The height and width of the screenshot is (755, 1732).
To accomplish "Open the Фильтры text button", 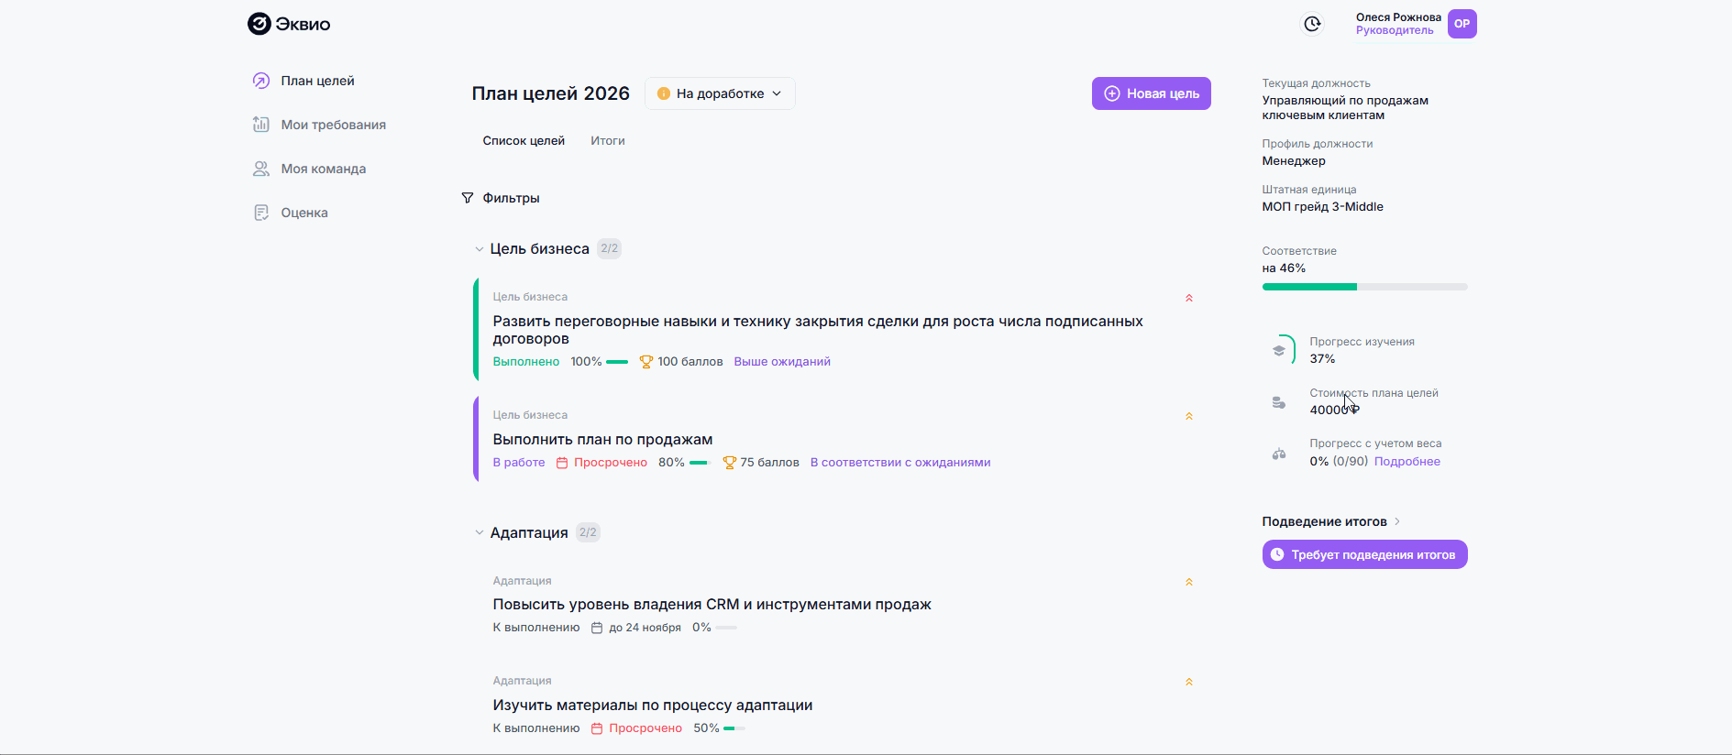I will 511,198.
